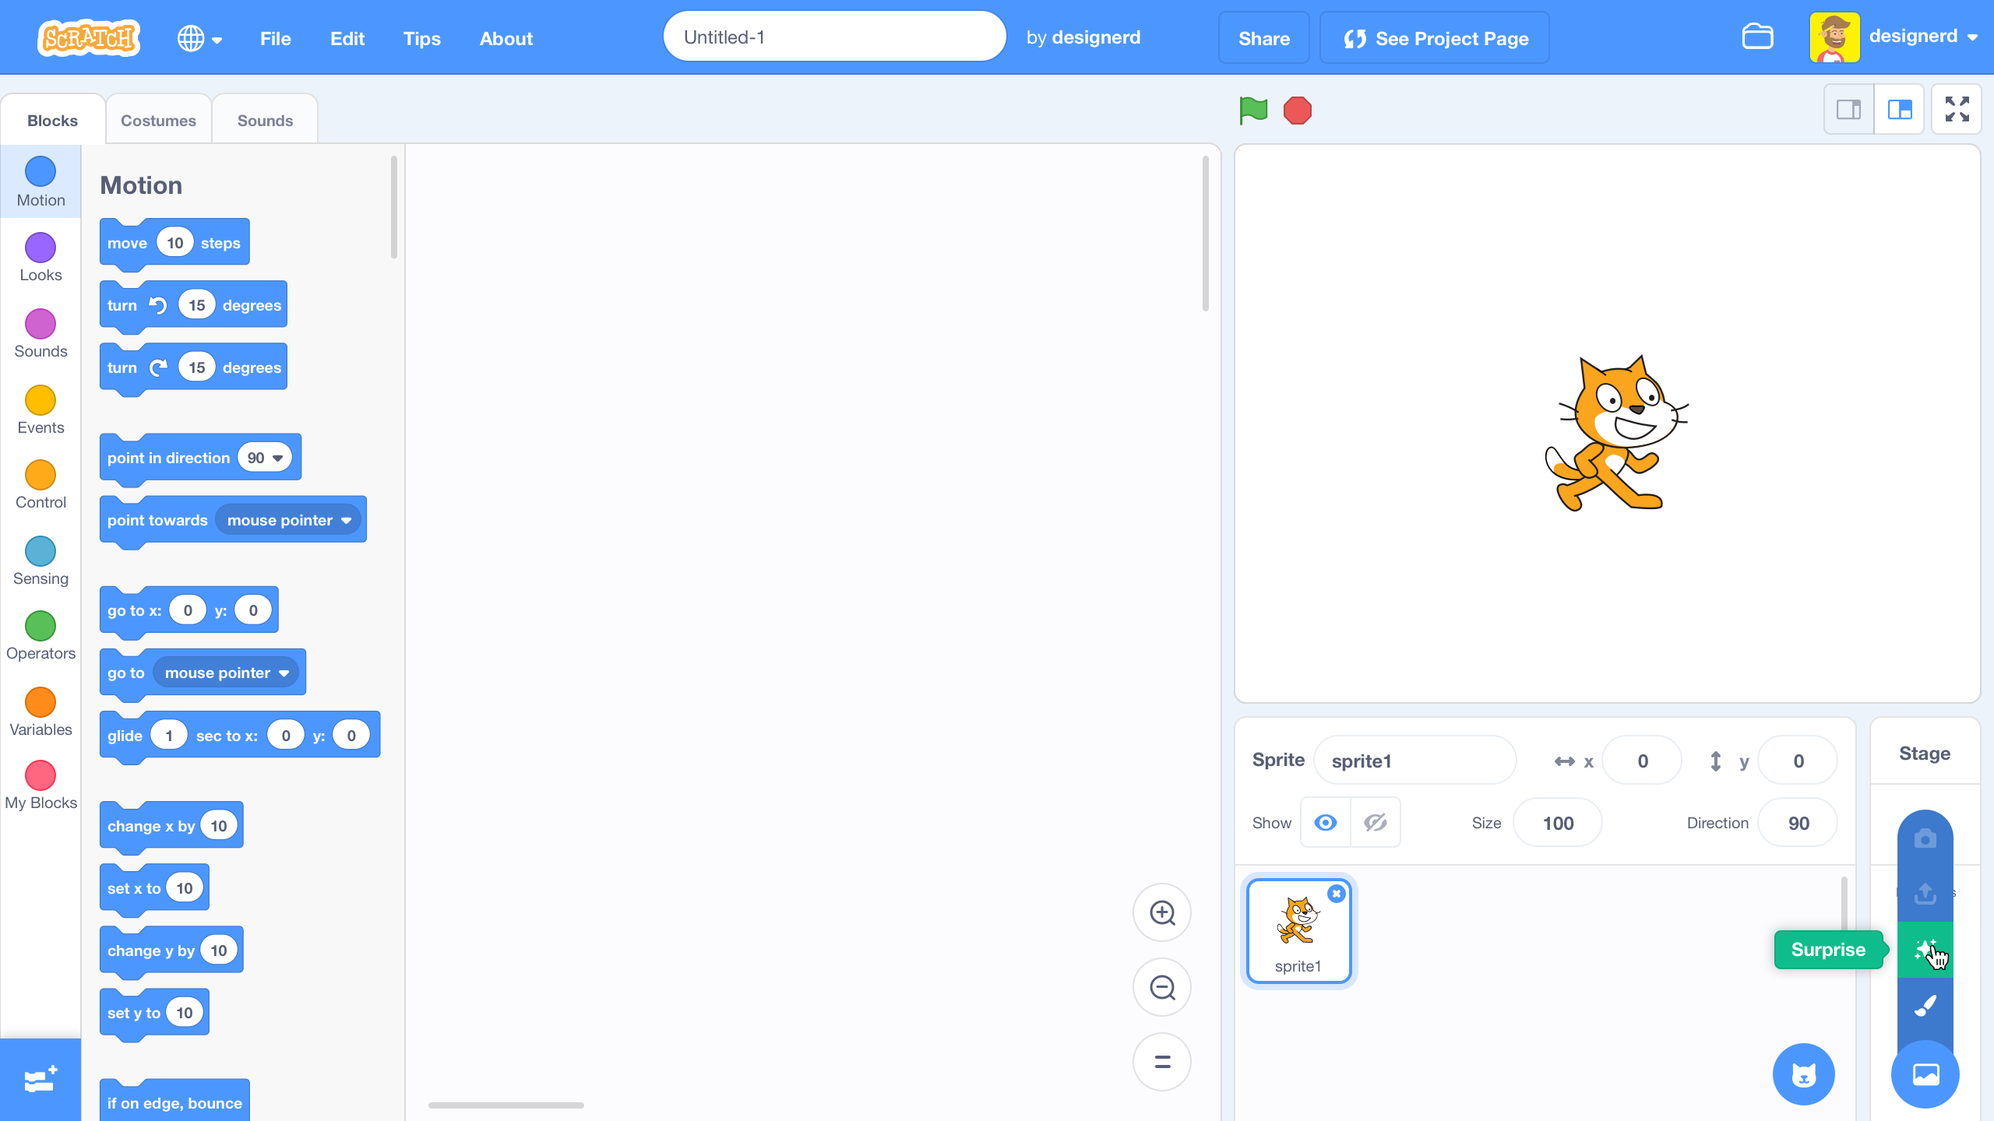Show the sprite with the eye icon

pyautogui.click(x=1326, y=823)
